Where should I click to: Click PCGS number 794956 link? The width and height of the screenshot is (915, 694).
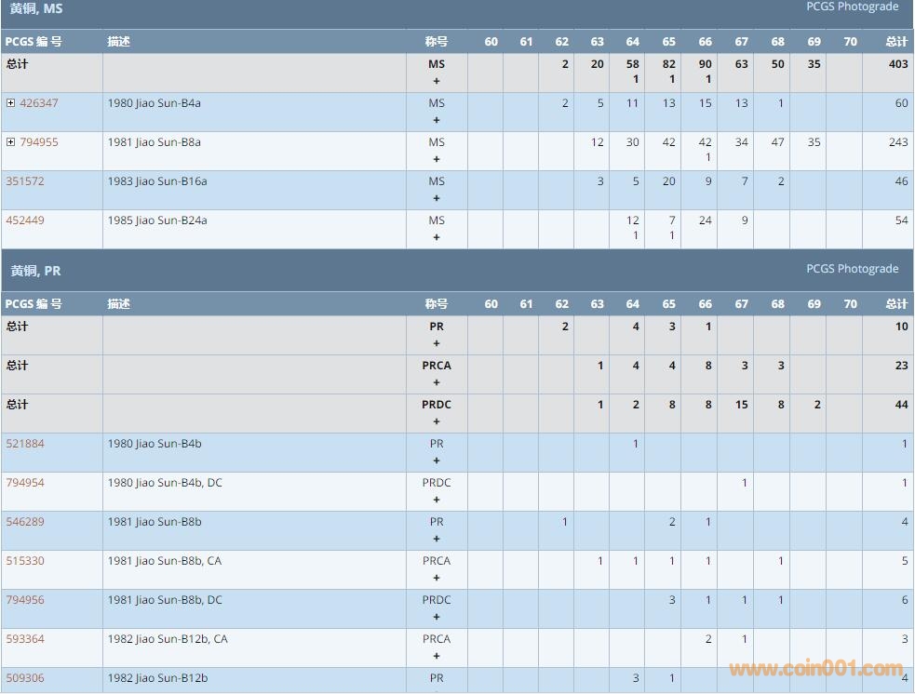click(25, 600)
